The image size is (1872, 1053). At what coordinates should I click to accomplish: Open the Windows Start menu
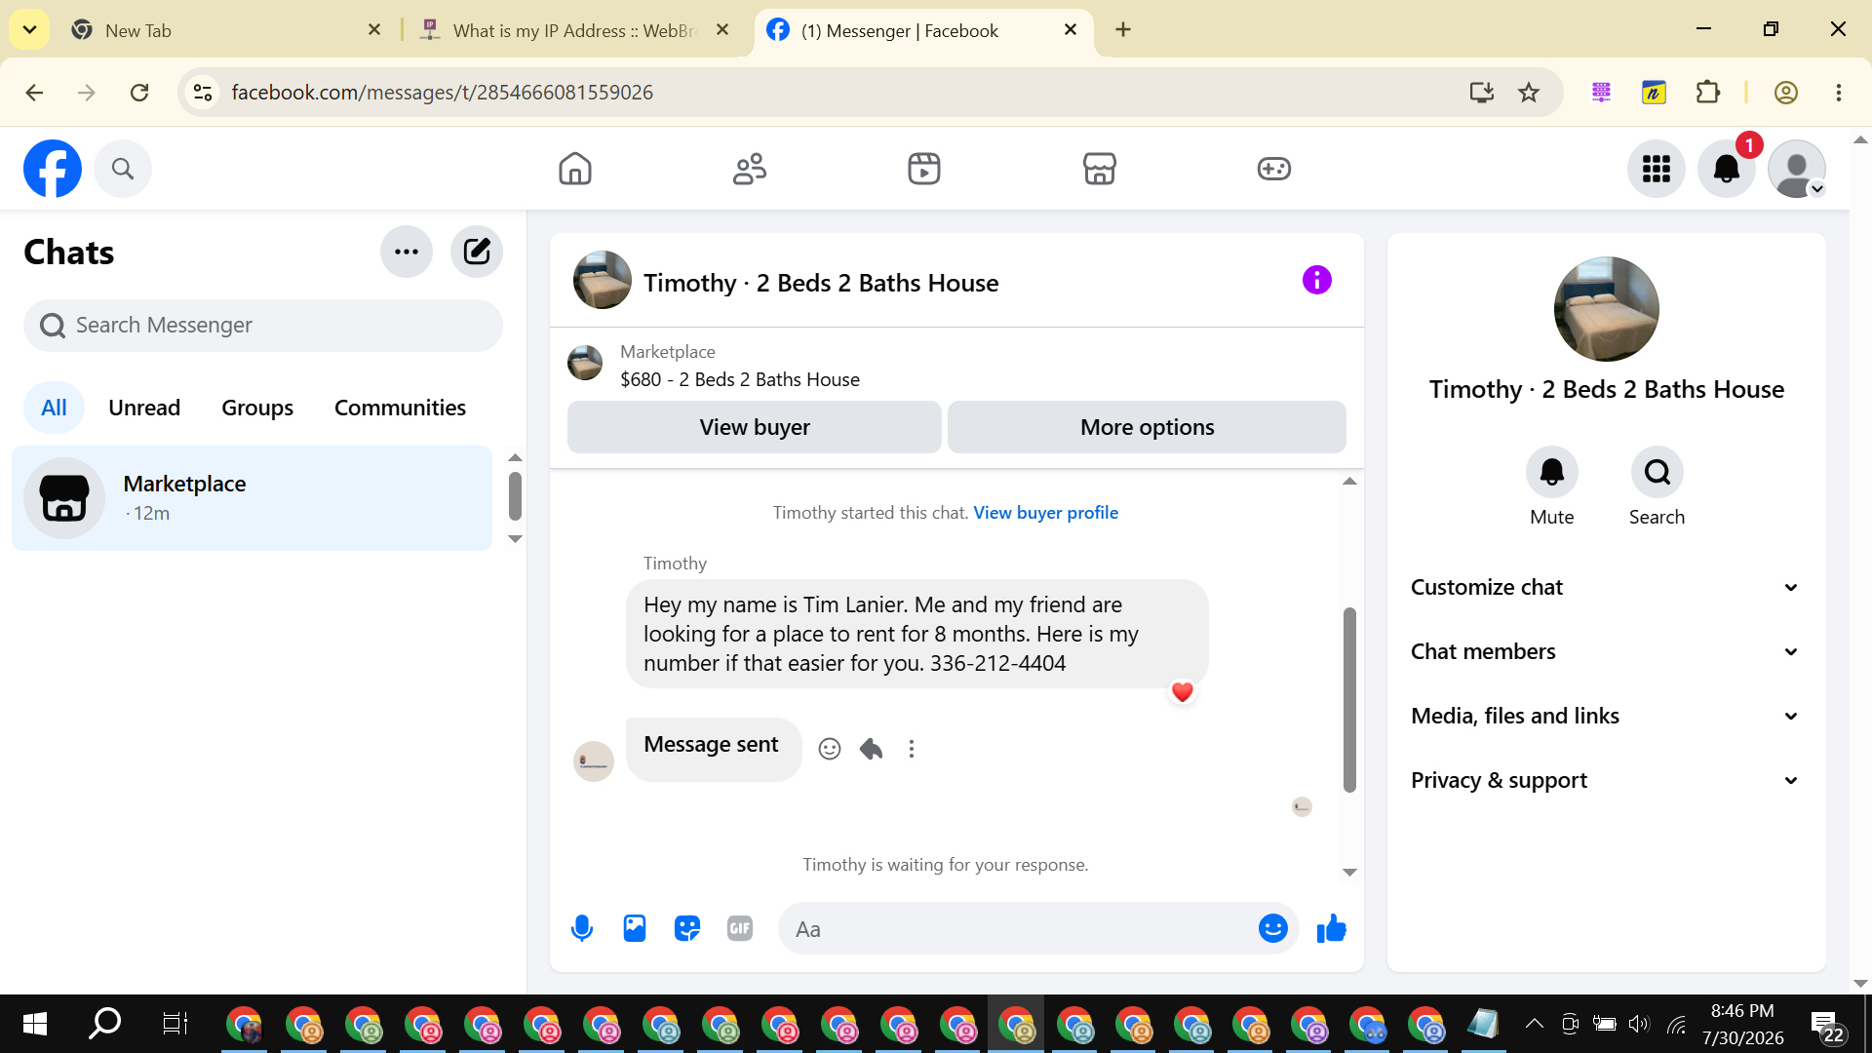(35, 1024)
